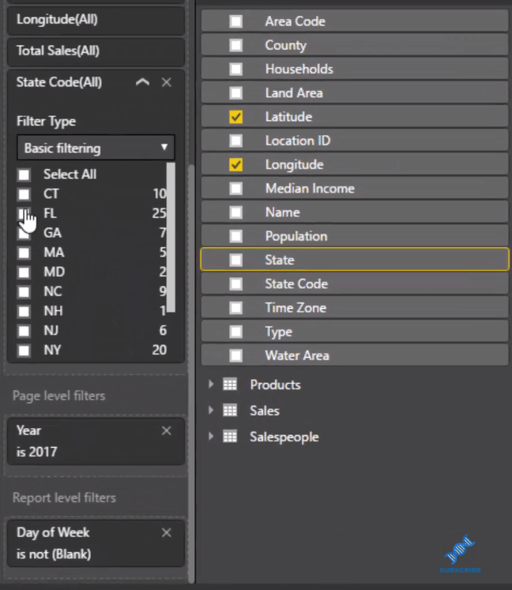Remove the State Code filter with its X

pyautogui.click(x=167, y=82)
